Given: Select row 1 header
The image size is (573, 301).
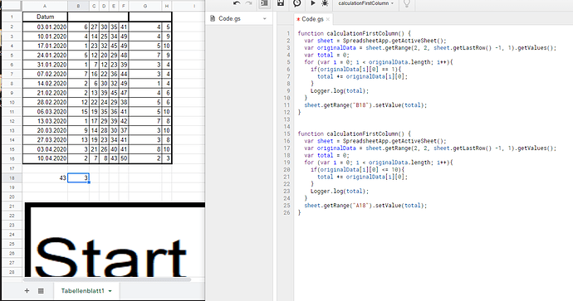Looking at the screenshot, I should [12, 17].
